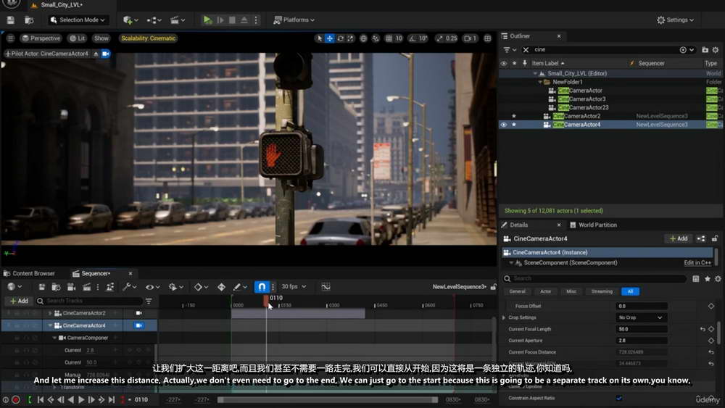Open the 30 fps frame rate dropdown
Viewport: 725px width, 408px height.
point(294,287)
